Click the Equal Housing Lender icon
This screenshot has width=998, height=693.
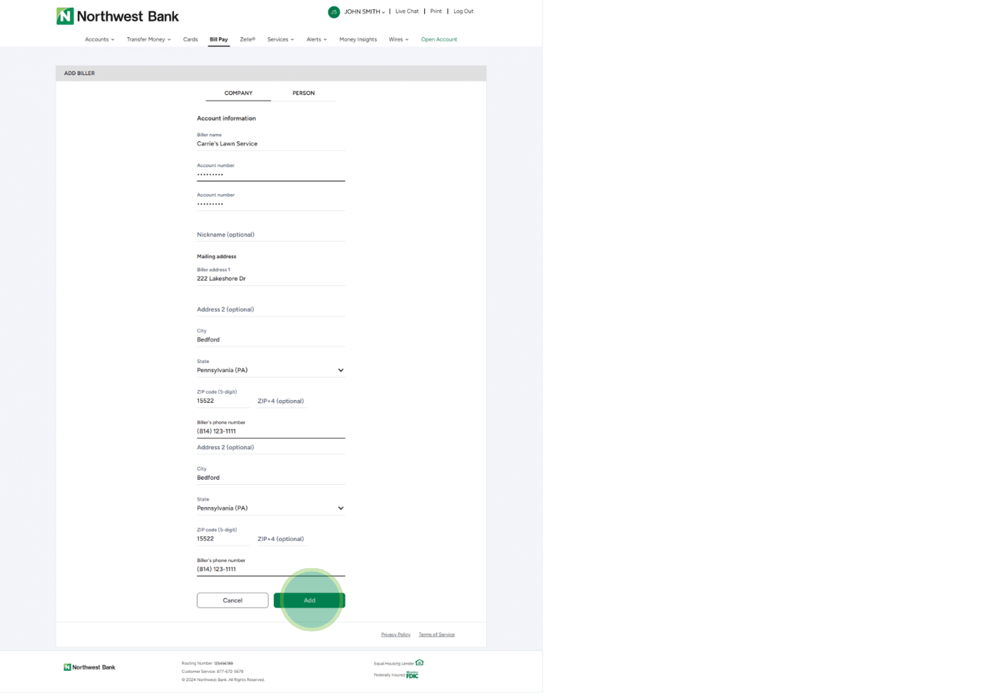(419, 662)
